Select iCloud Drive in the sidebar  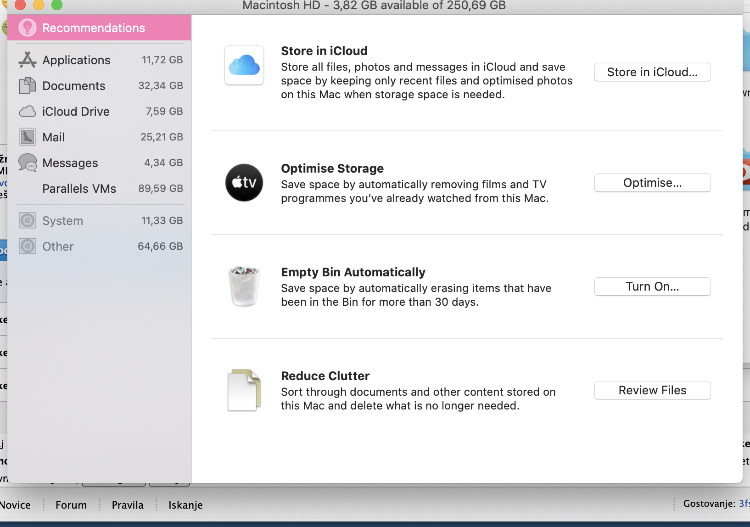pyautogui.click(x=99, y=112)
